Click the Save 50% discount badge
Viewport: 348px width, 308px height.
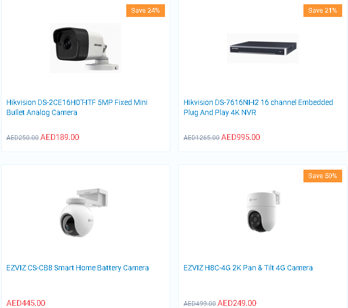323,176
